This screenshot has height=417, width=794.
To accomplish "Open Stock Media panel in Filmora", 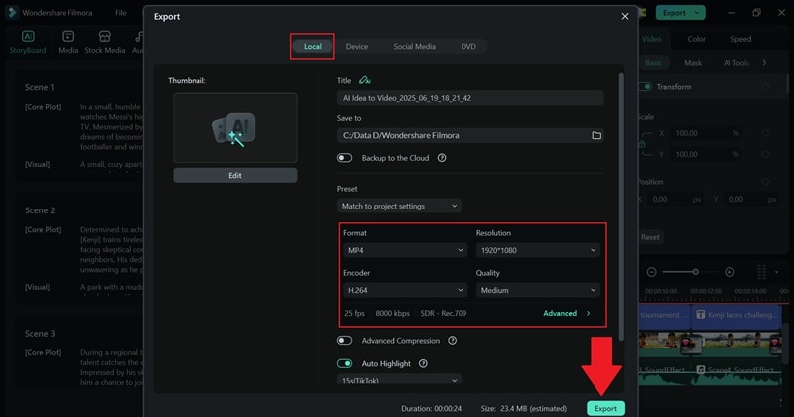I will [x=105, y=42].
